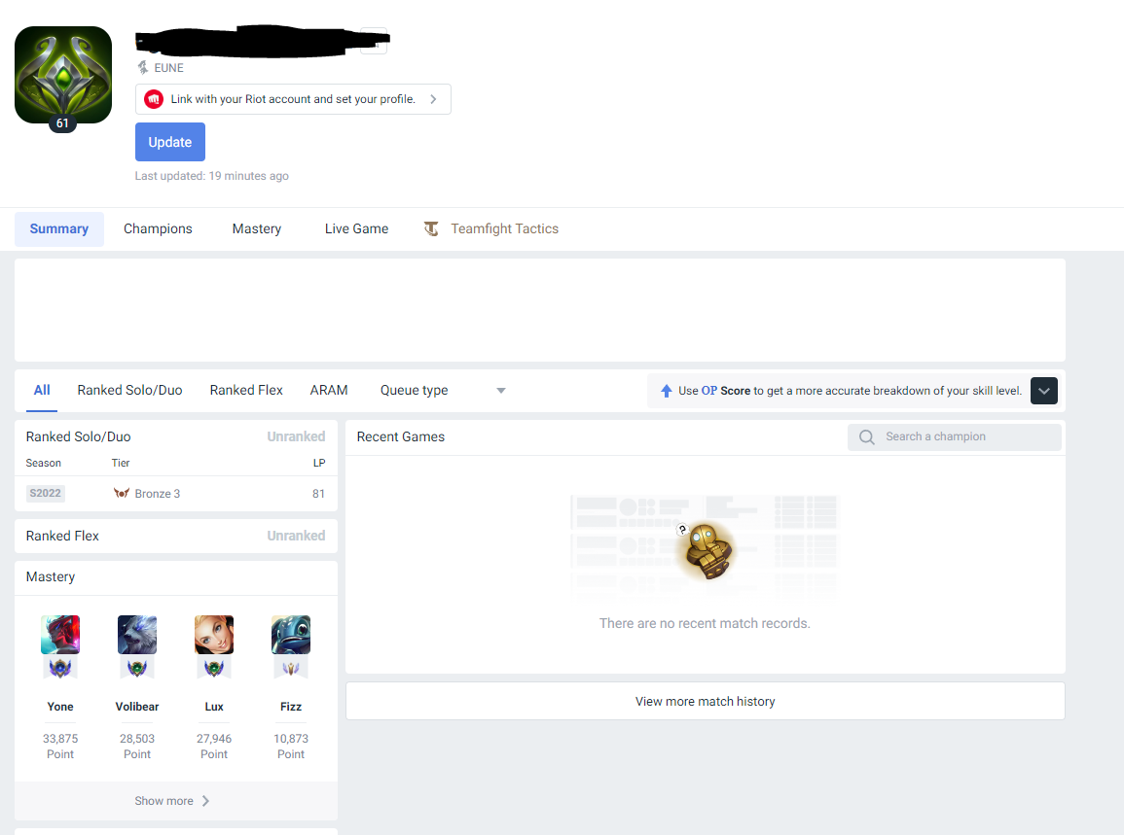Image resolution: width=1124 pixels, height=835 pixels.
Task: Click the Last updated timestamp text
Action: pos(211,176)
